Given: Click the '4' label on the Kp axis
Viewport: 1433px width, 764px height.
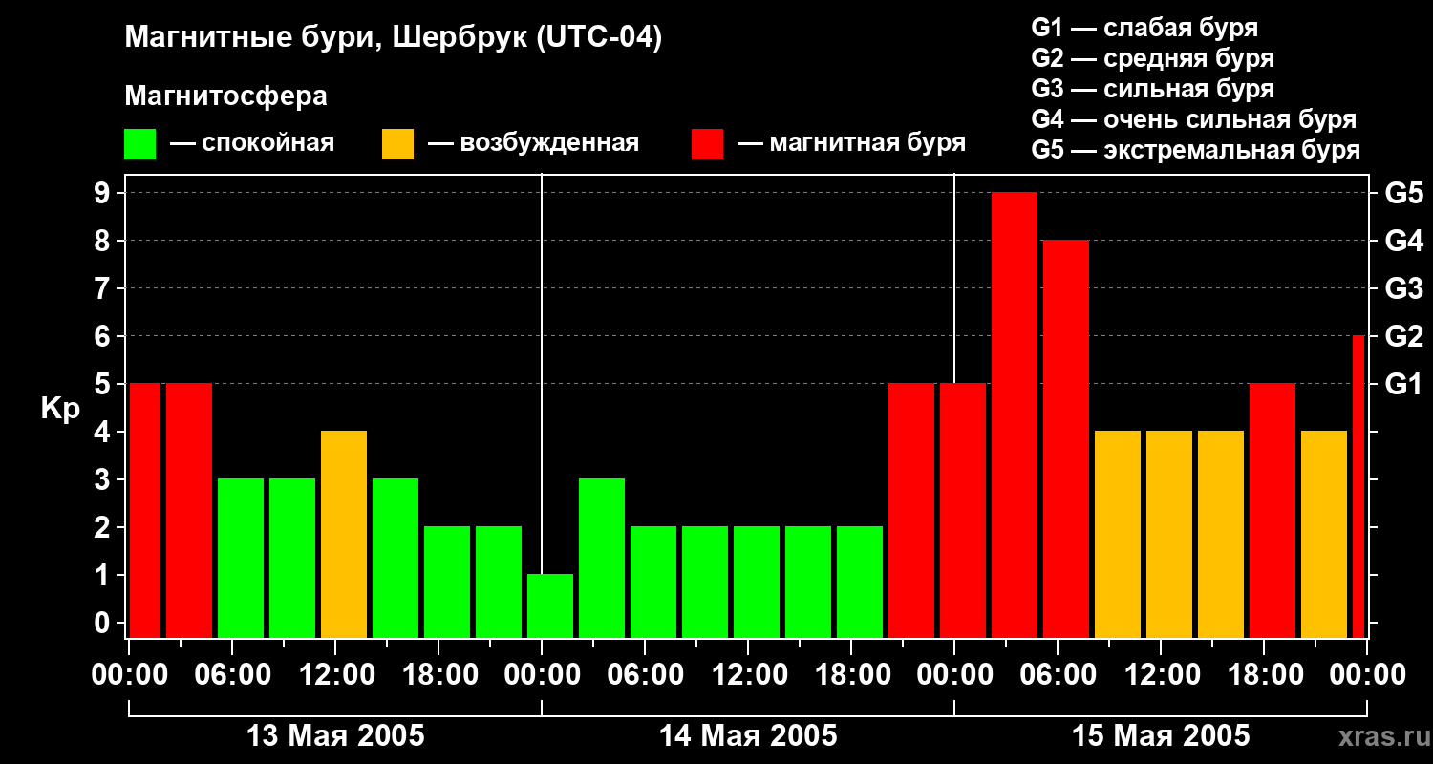Looking at the screenshot, I should [104, 433].
